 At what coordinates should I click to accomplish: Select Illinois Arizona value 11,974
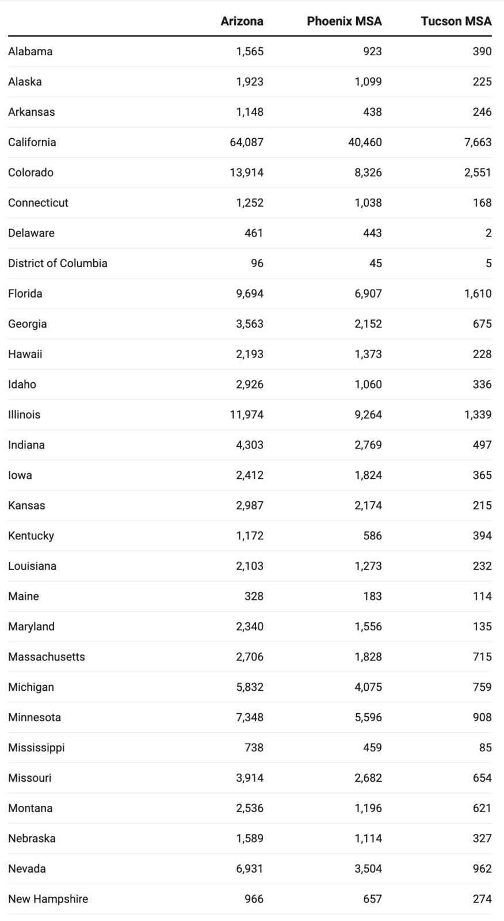[x=247, y=414]
